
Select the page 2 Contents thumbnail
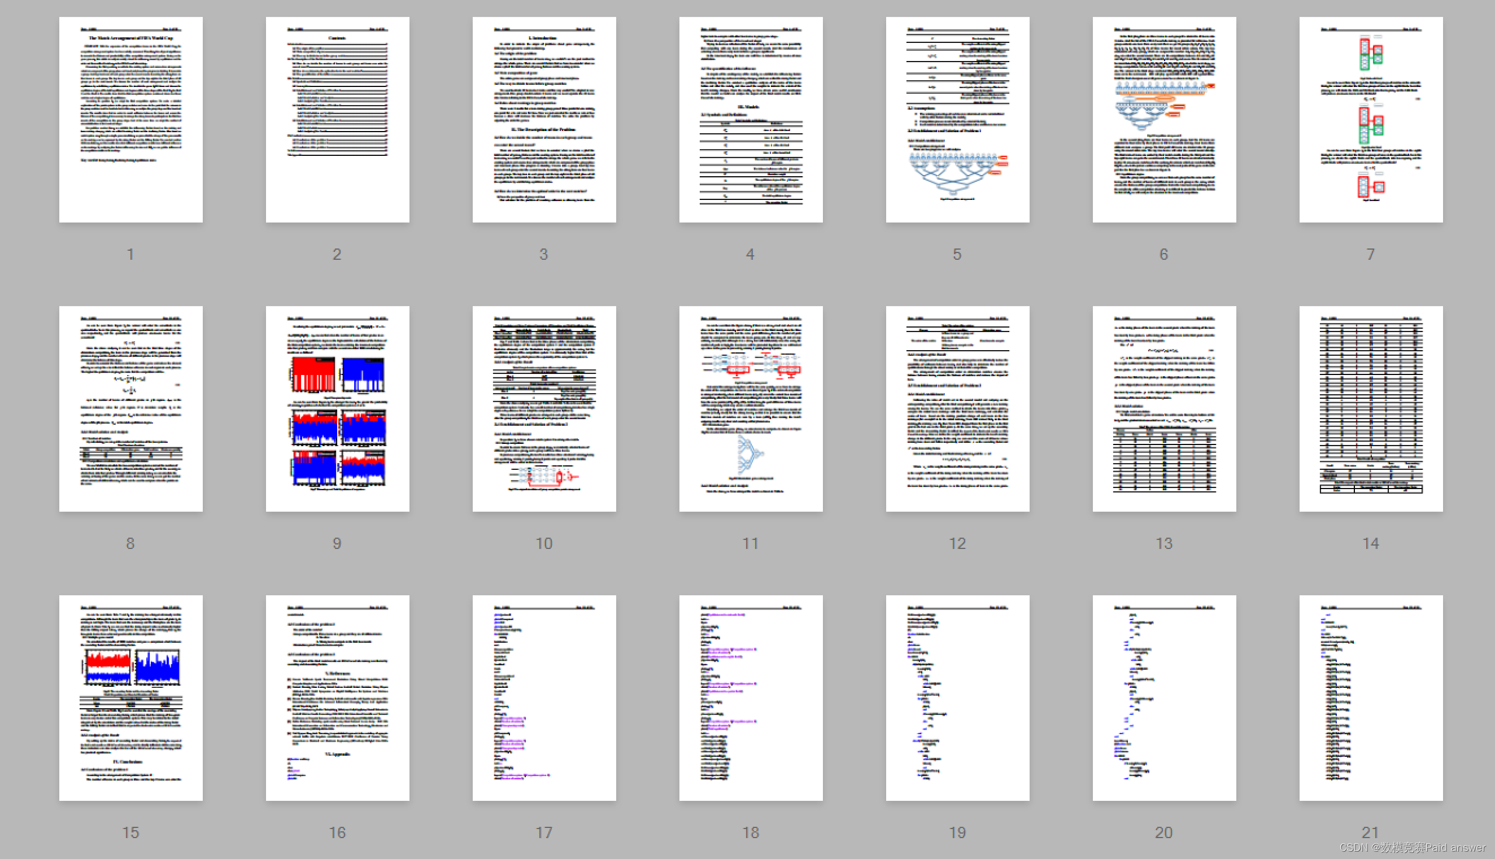pos(337,120)
